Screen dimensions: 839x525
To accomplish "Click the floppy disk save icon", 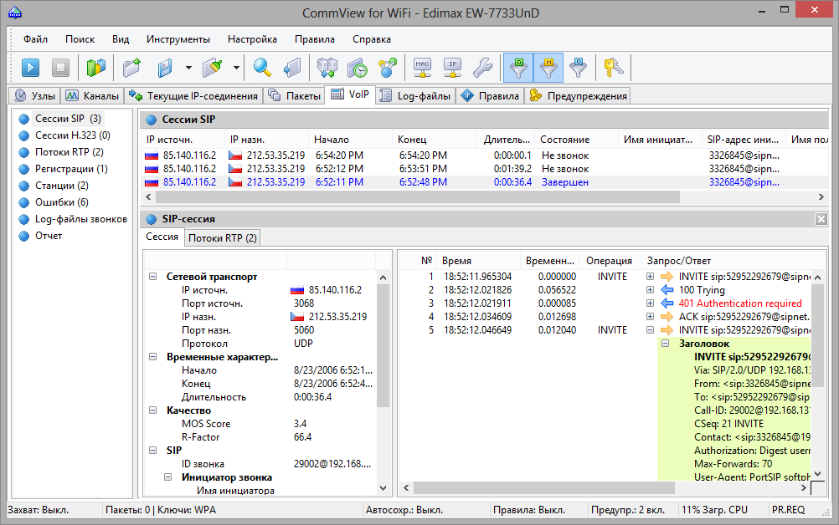I will coord(165,68).
